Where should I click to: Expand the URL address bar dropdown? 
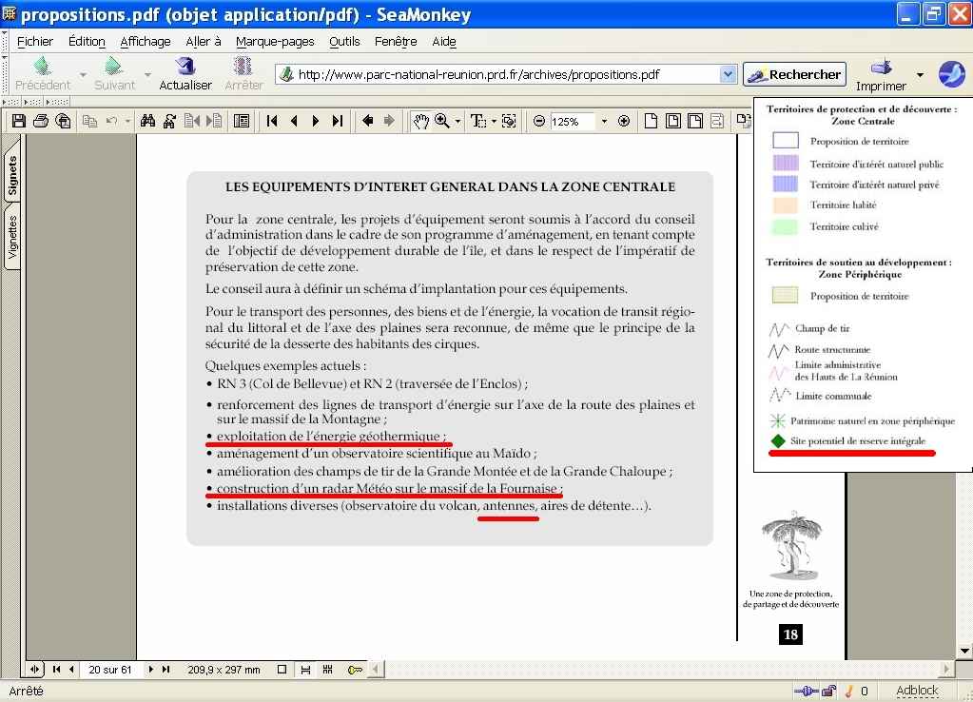tap(728, 74)
